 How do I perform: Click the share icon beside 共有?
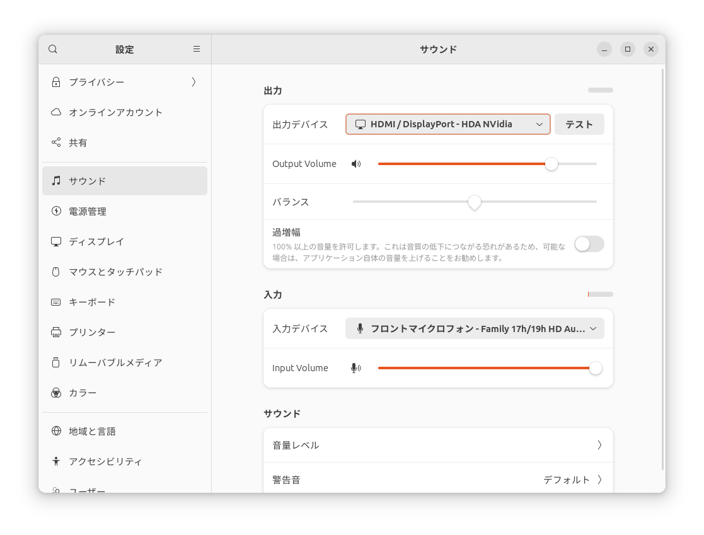(x=56, y=142)
